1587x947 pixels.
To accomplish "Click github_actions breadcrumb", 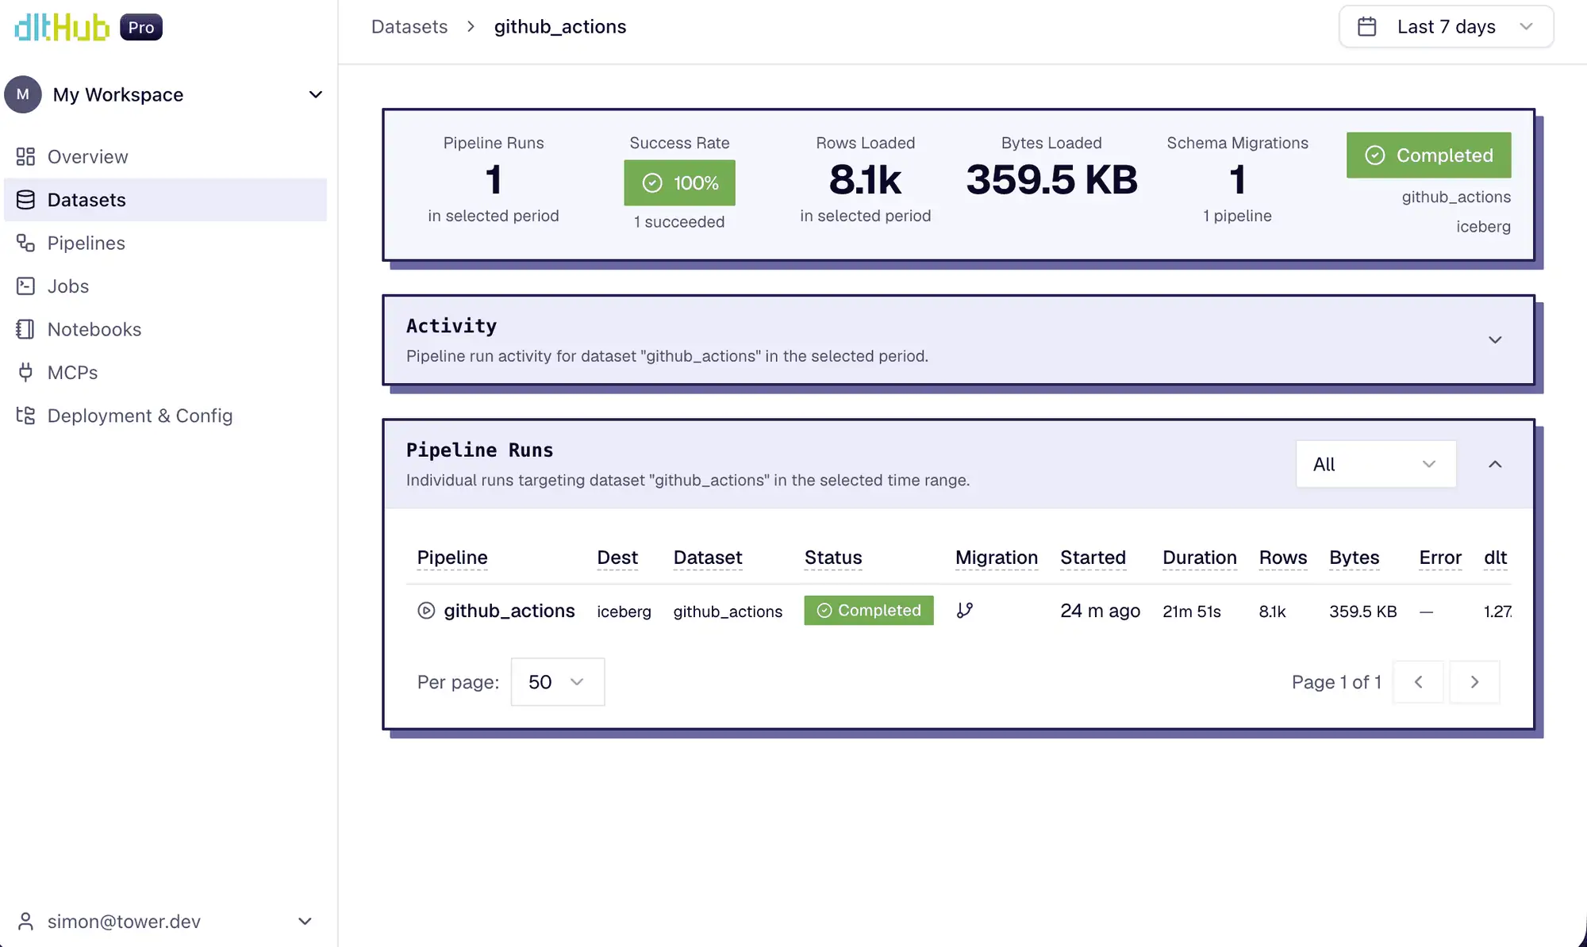I will click(560, 27).
